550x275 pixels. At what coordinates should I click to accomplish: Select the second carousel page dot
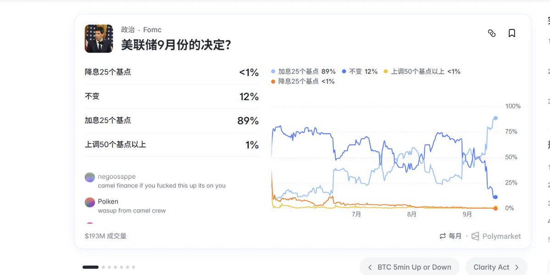tap(104, 267)
